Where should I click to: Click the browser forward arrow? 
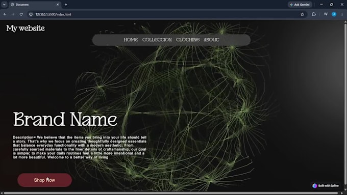(13, 14)
